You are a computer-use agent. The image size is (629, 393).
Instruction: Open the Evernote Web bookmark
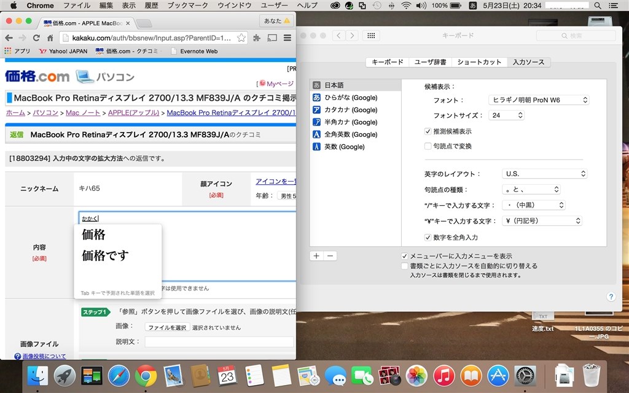click(x=194, y=51)
